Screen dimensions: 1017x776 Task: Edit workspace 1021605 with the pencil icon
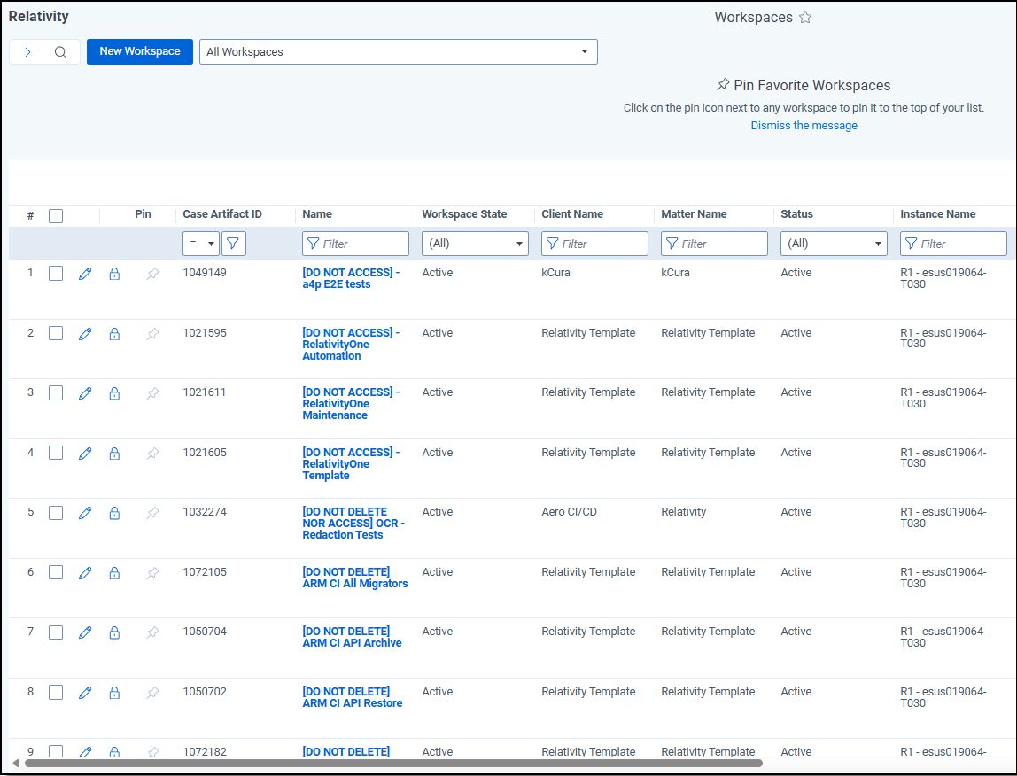pyautogui.click(x=85, y=453)
